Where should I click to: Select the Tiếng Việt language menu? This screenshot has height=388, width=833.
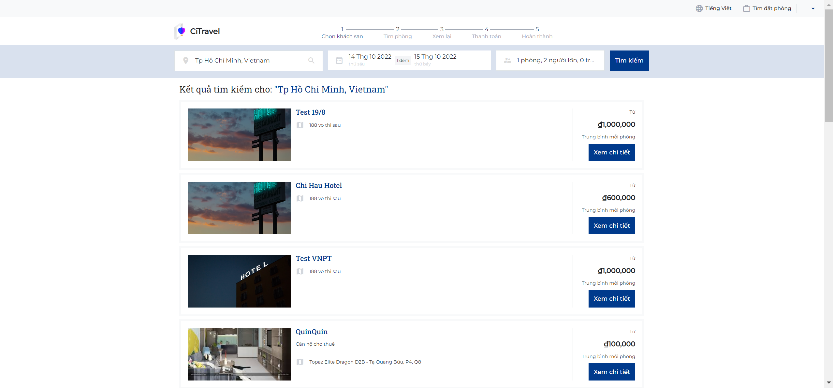(718, 8)
